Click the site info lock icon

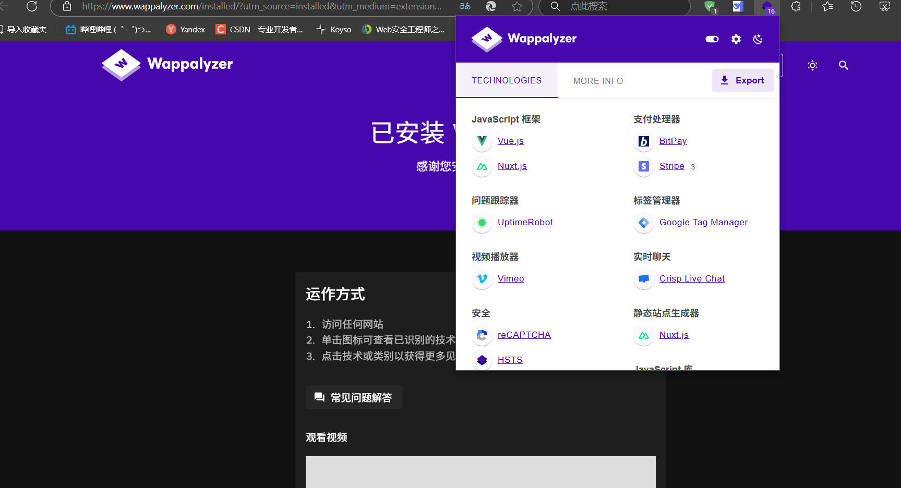coord(67,6)
